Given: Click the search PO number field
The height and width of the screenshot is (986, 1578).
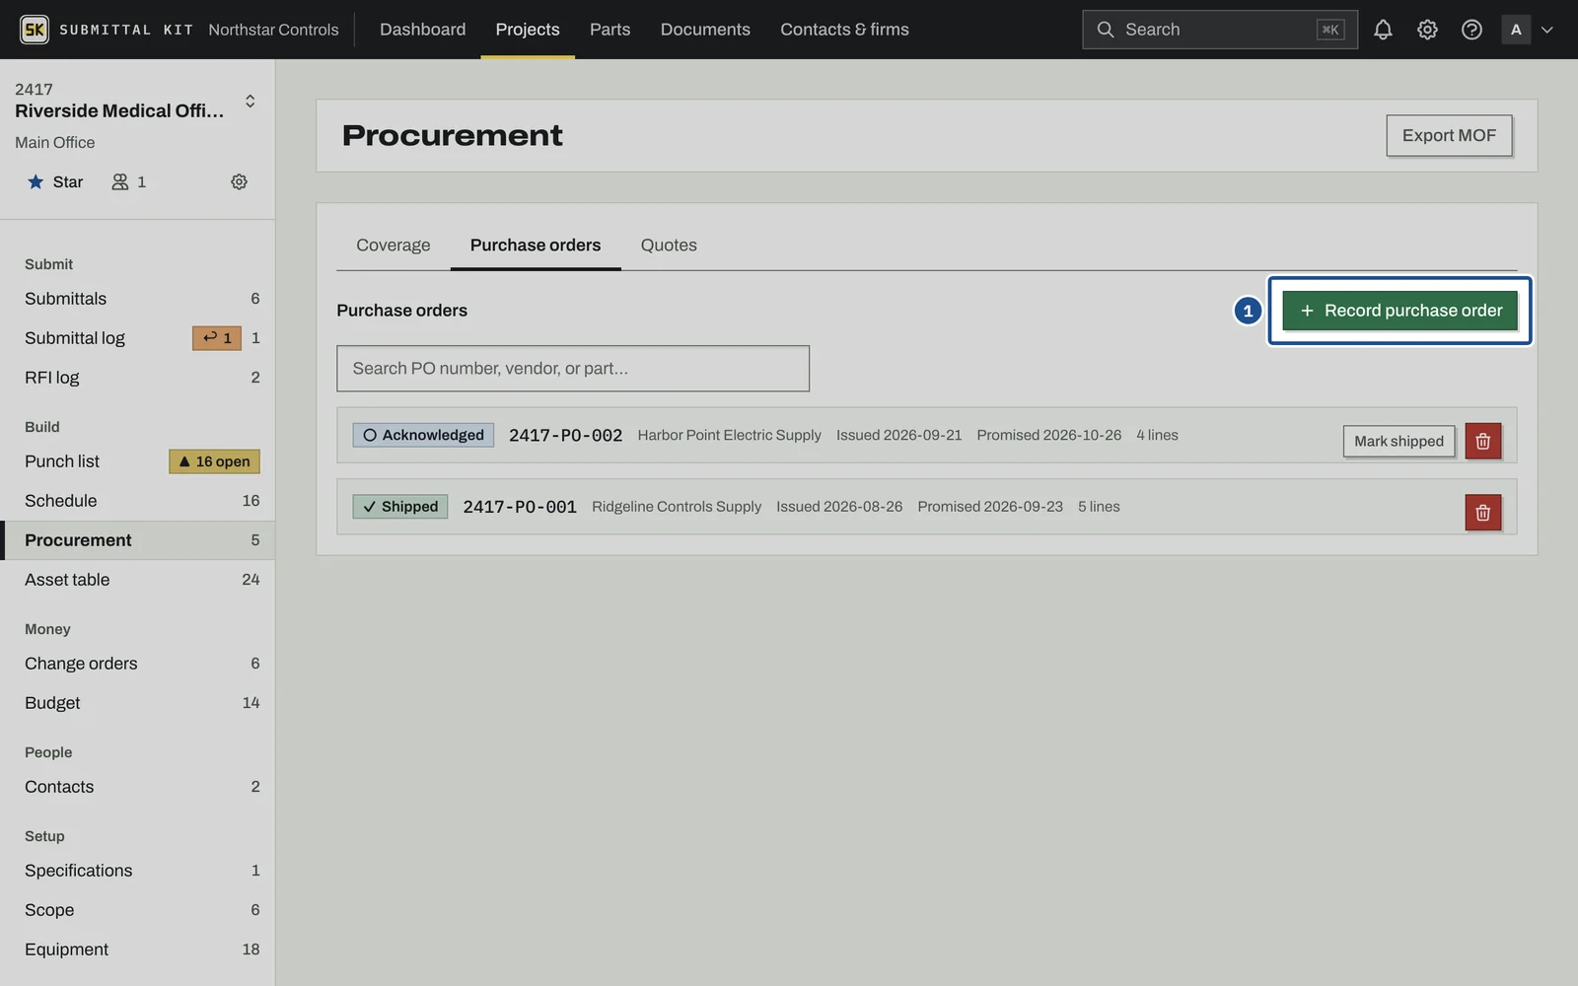Looking at the screenshot, I should coord(573,368).
